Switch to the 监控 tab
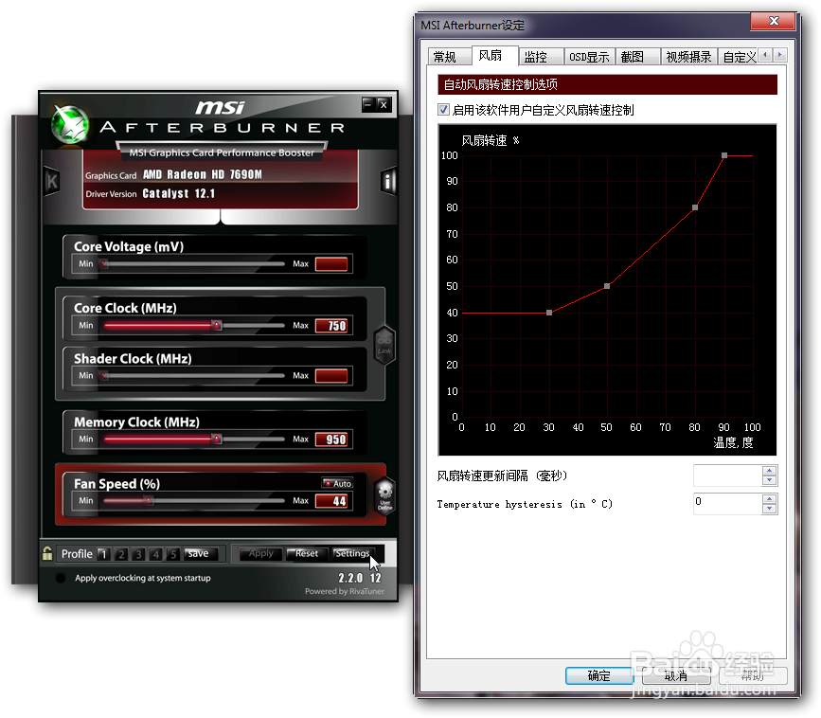 536,57
